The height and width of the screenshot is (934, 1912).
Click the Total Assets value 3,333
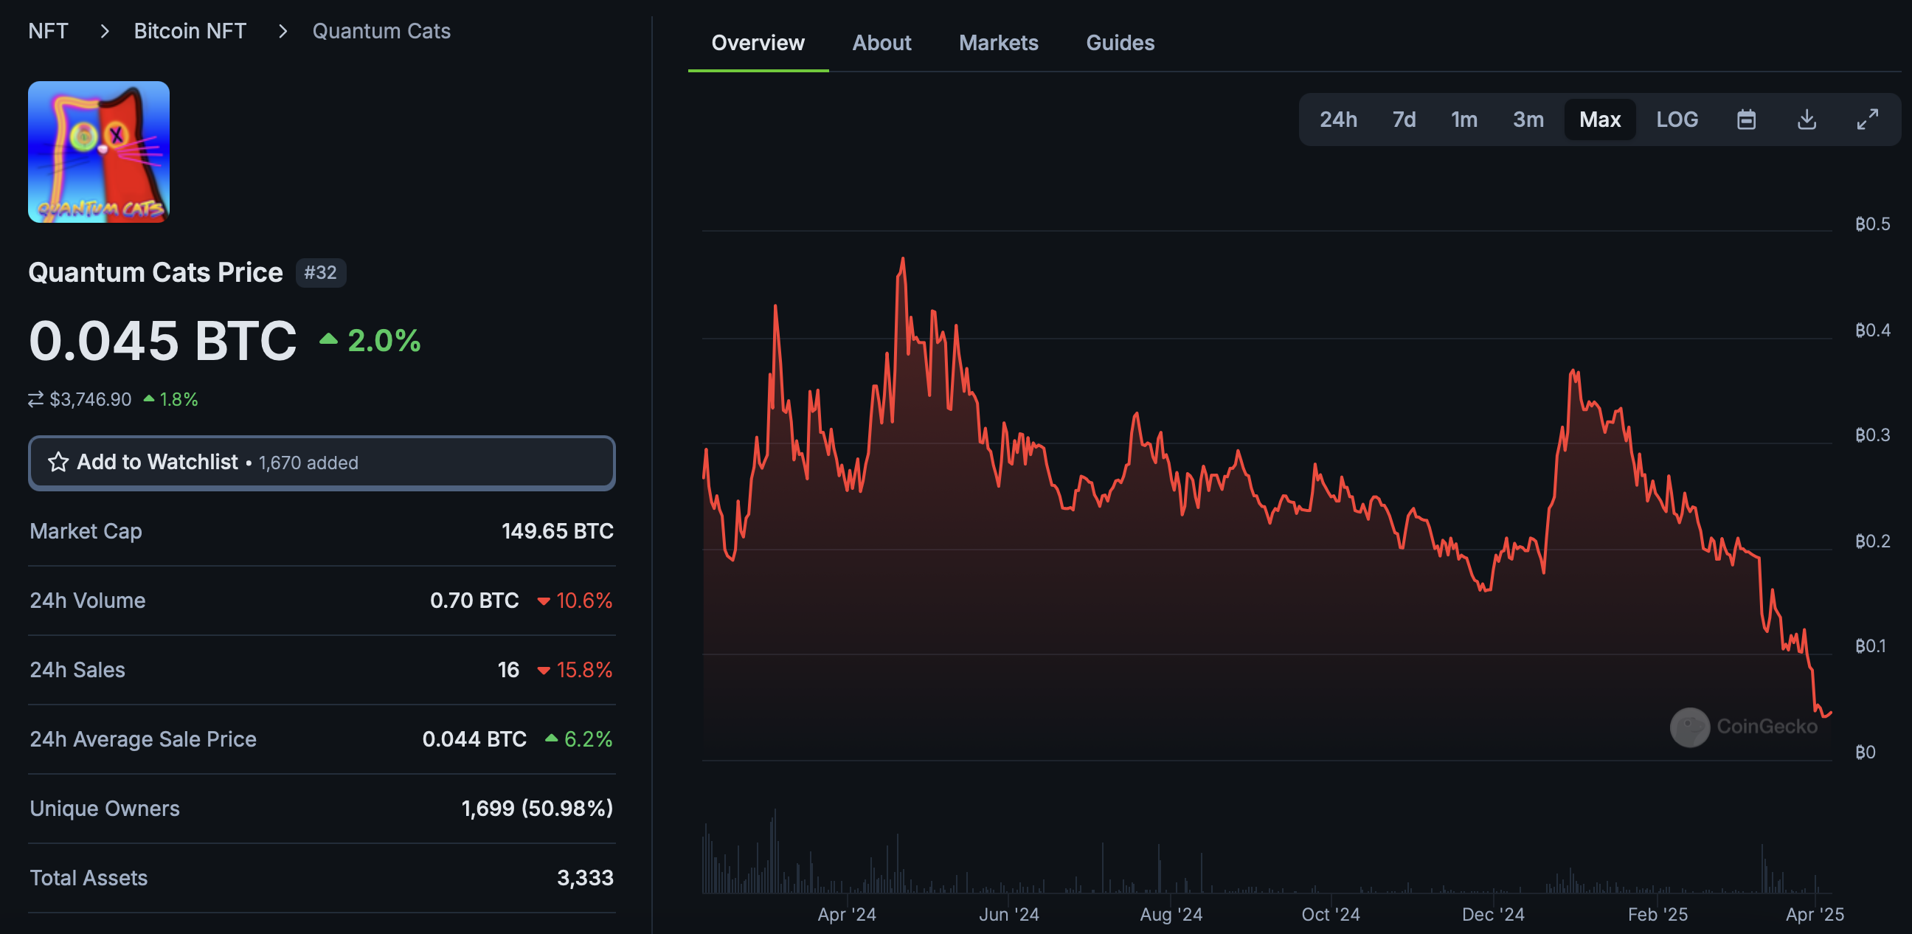coord(585,878)
